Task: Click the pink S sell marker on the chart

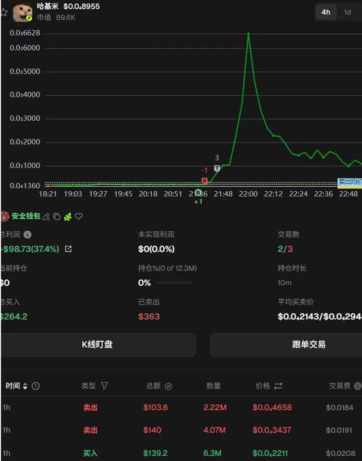Action: tap(205, 180)
